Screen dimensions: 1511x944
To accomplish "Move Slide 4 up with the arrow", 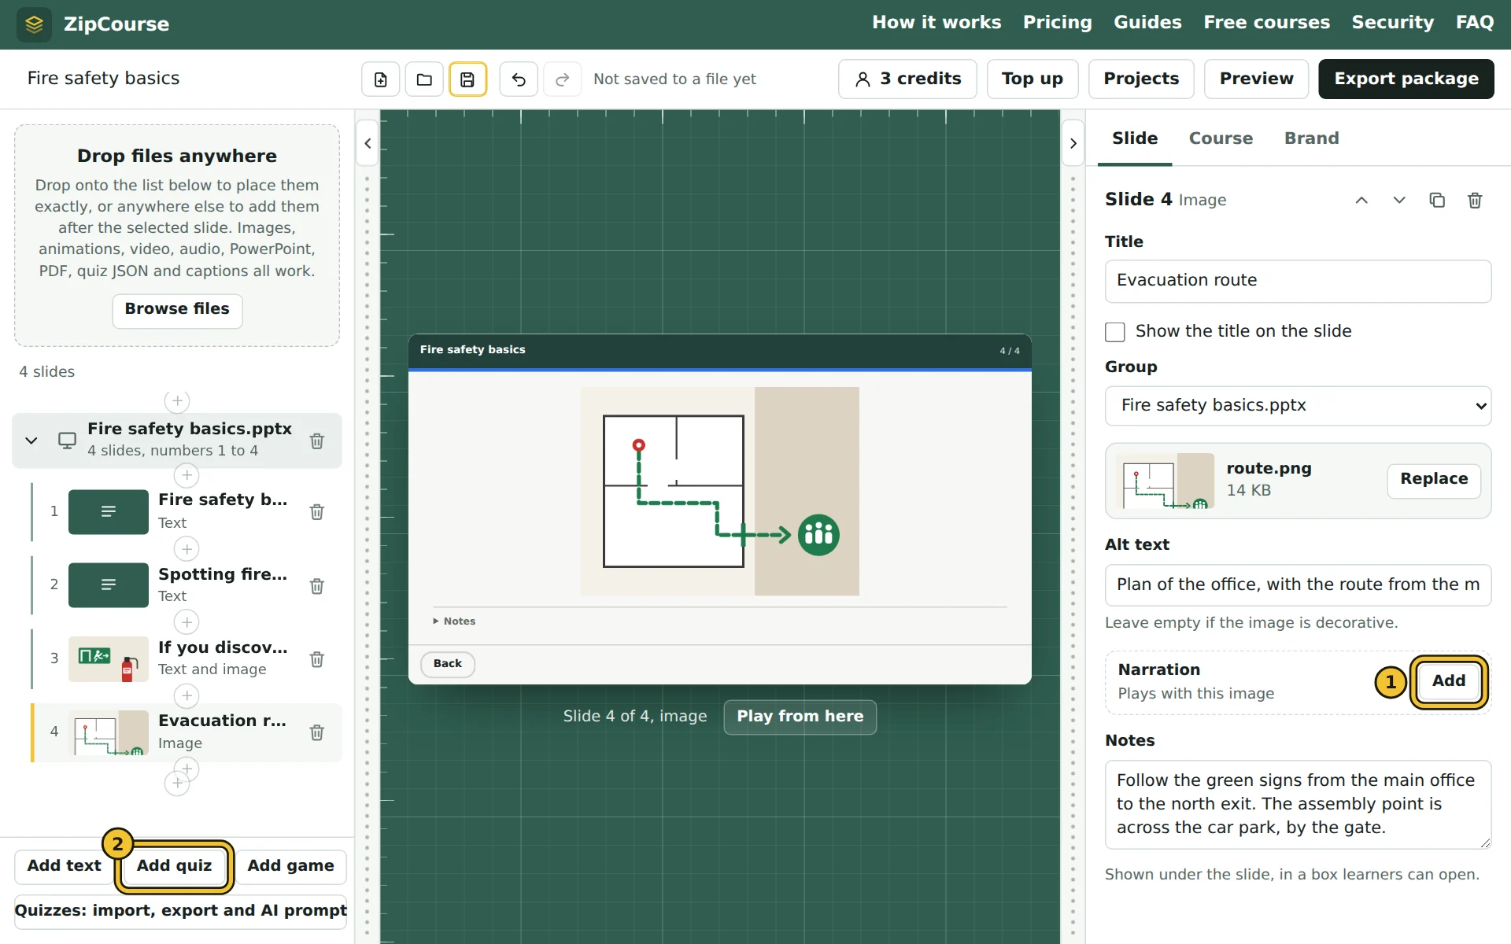I will (1361, 201).
